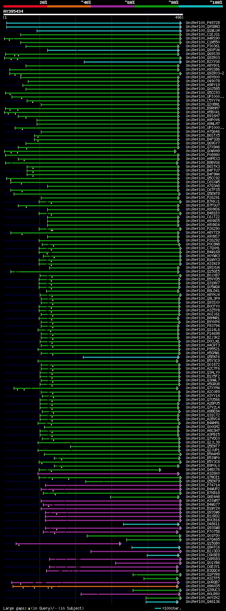Click label UniRef100_O49078
The image size is (226, 611).
pos(203,81)
